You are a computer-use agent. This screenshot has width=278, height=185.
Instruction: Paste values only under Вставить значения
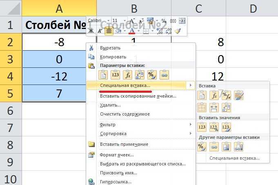[202, 127]
